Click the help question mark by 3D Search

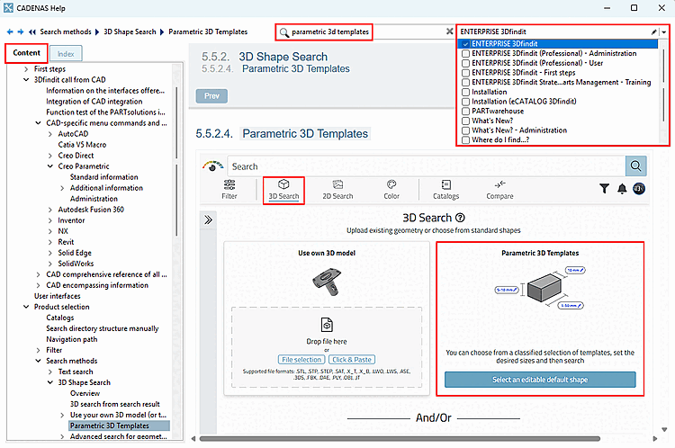coord(460,218)
